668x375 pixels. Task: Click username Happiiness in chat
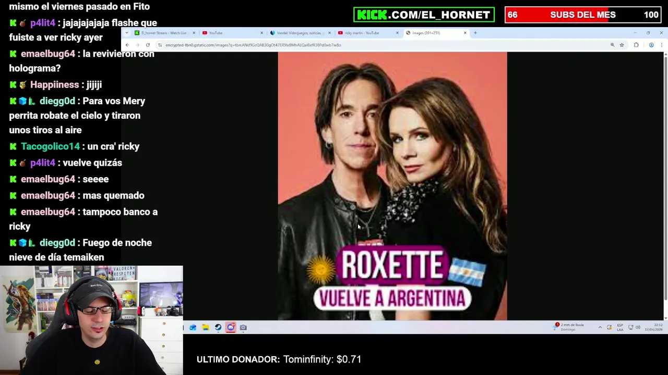pos(54,84)
